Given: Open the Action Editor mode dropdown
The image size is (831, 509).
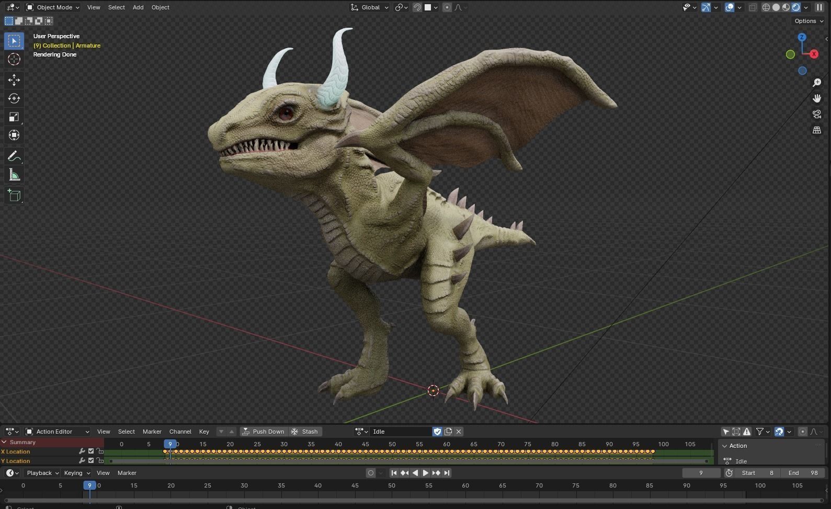Looking at the screenshot, I should tap(57, 432).
